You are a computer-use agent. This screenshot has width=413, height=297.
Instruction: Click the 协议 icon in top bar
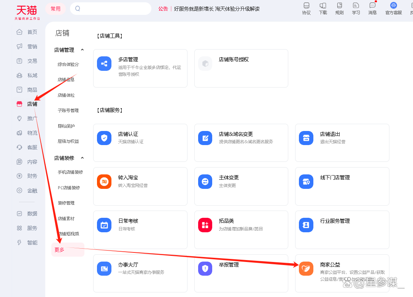[306, 6]
